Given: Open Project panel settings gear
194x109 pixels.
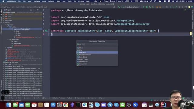Looking at the screenshot, I should tap(38, 10).
